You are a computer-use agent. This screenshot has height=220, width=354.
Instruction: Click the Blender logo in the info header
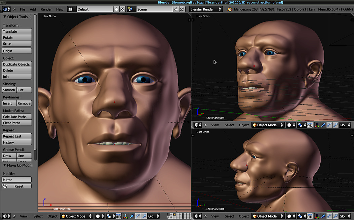point(4,9)
